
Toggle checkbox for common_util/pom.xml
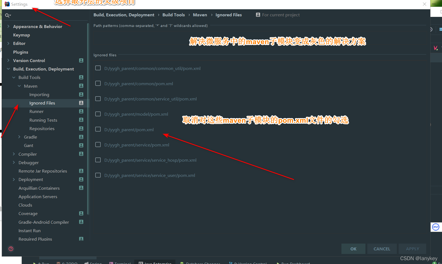coord(98,68)
